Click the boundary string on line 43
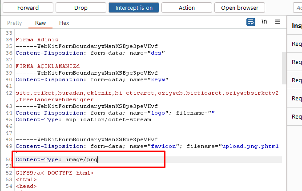 (x=87, y=106)
